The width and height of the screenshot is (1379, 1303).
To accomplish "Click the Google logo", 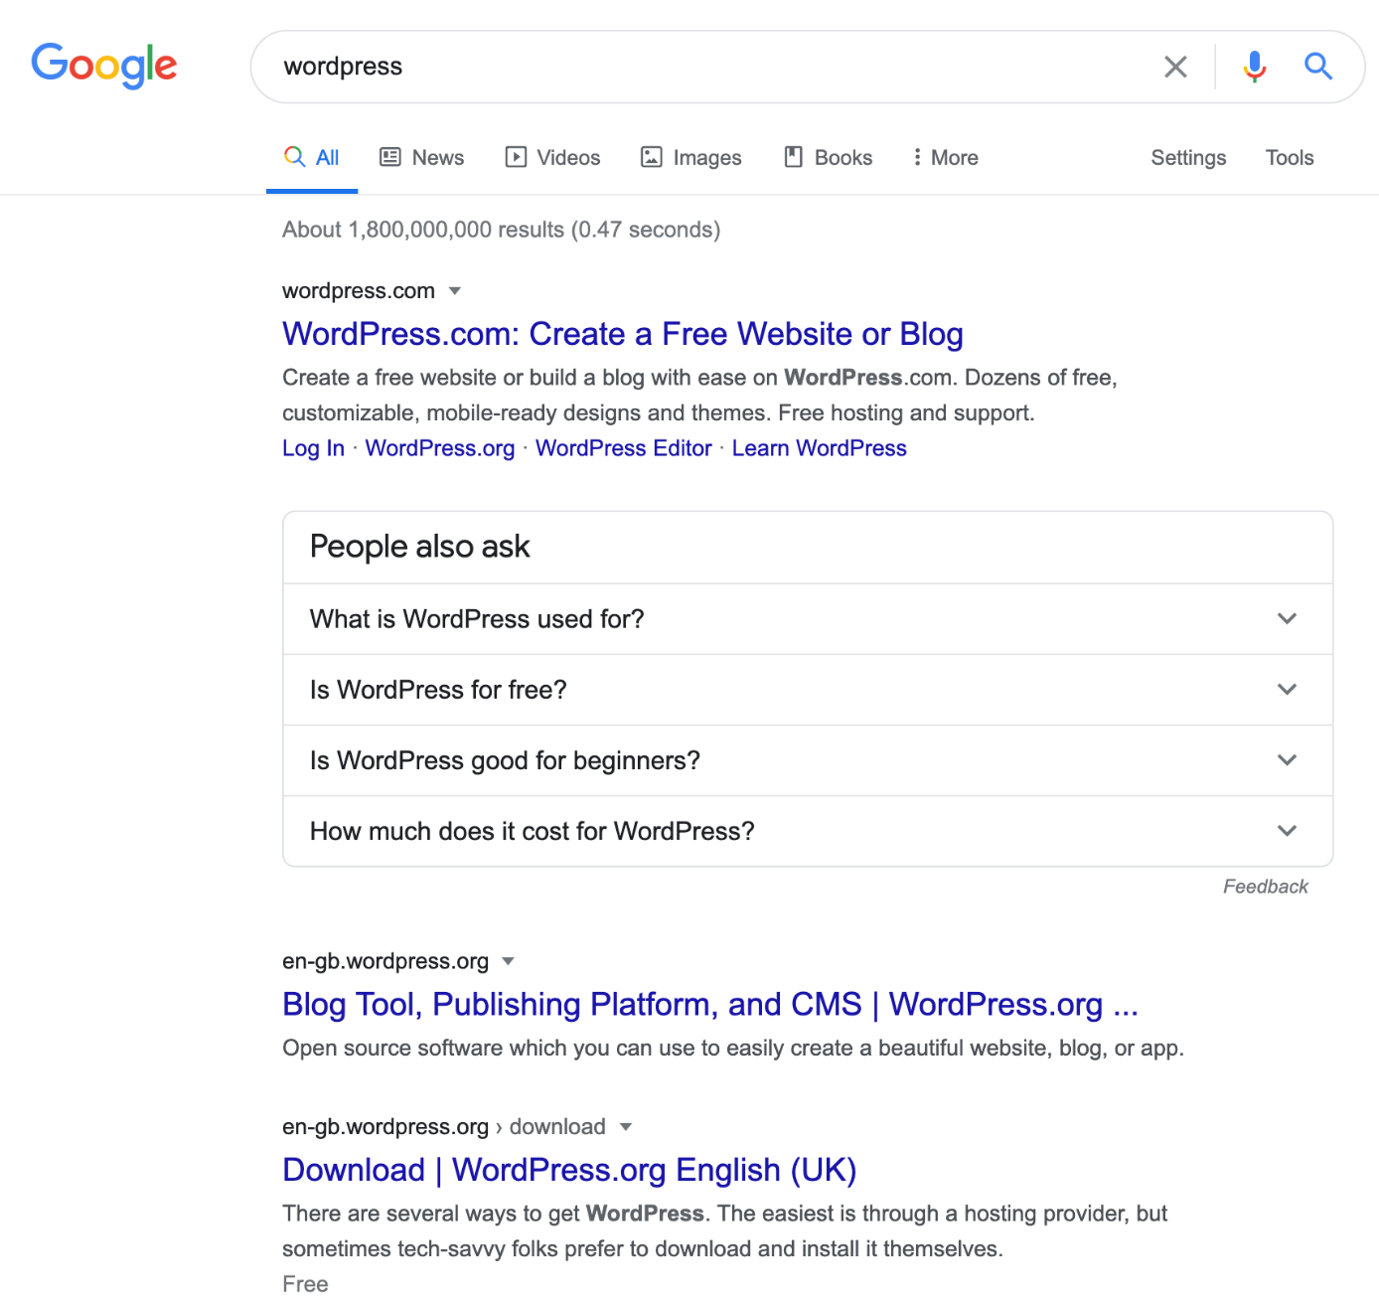I will point(104,66).
